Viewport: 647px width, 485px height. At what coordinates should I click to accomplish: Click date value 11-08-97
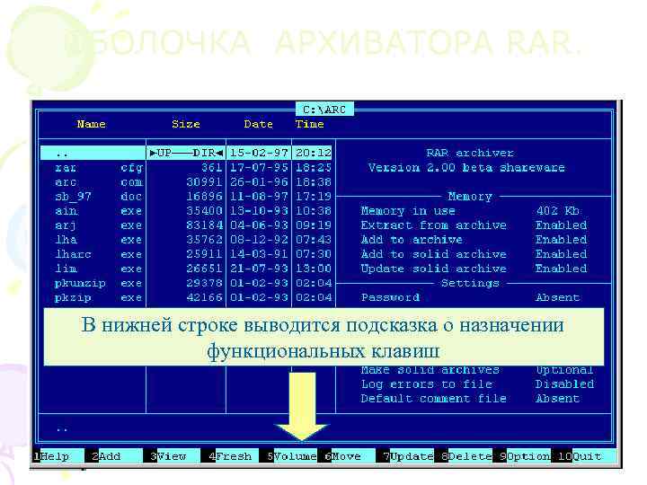click(x=259, y=197)
